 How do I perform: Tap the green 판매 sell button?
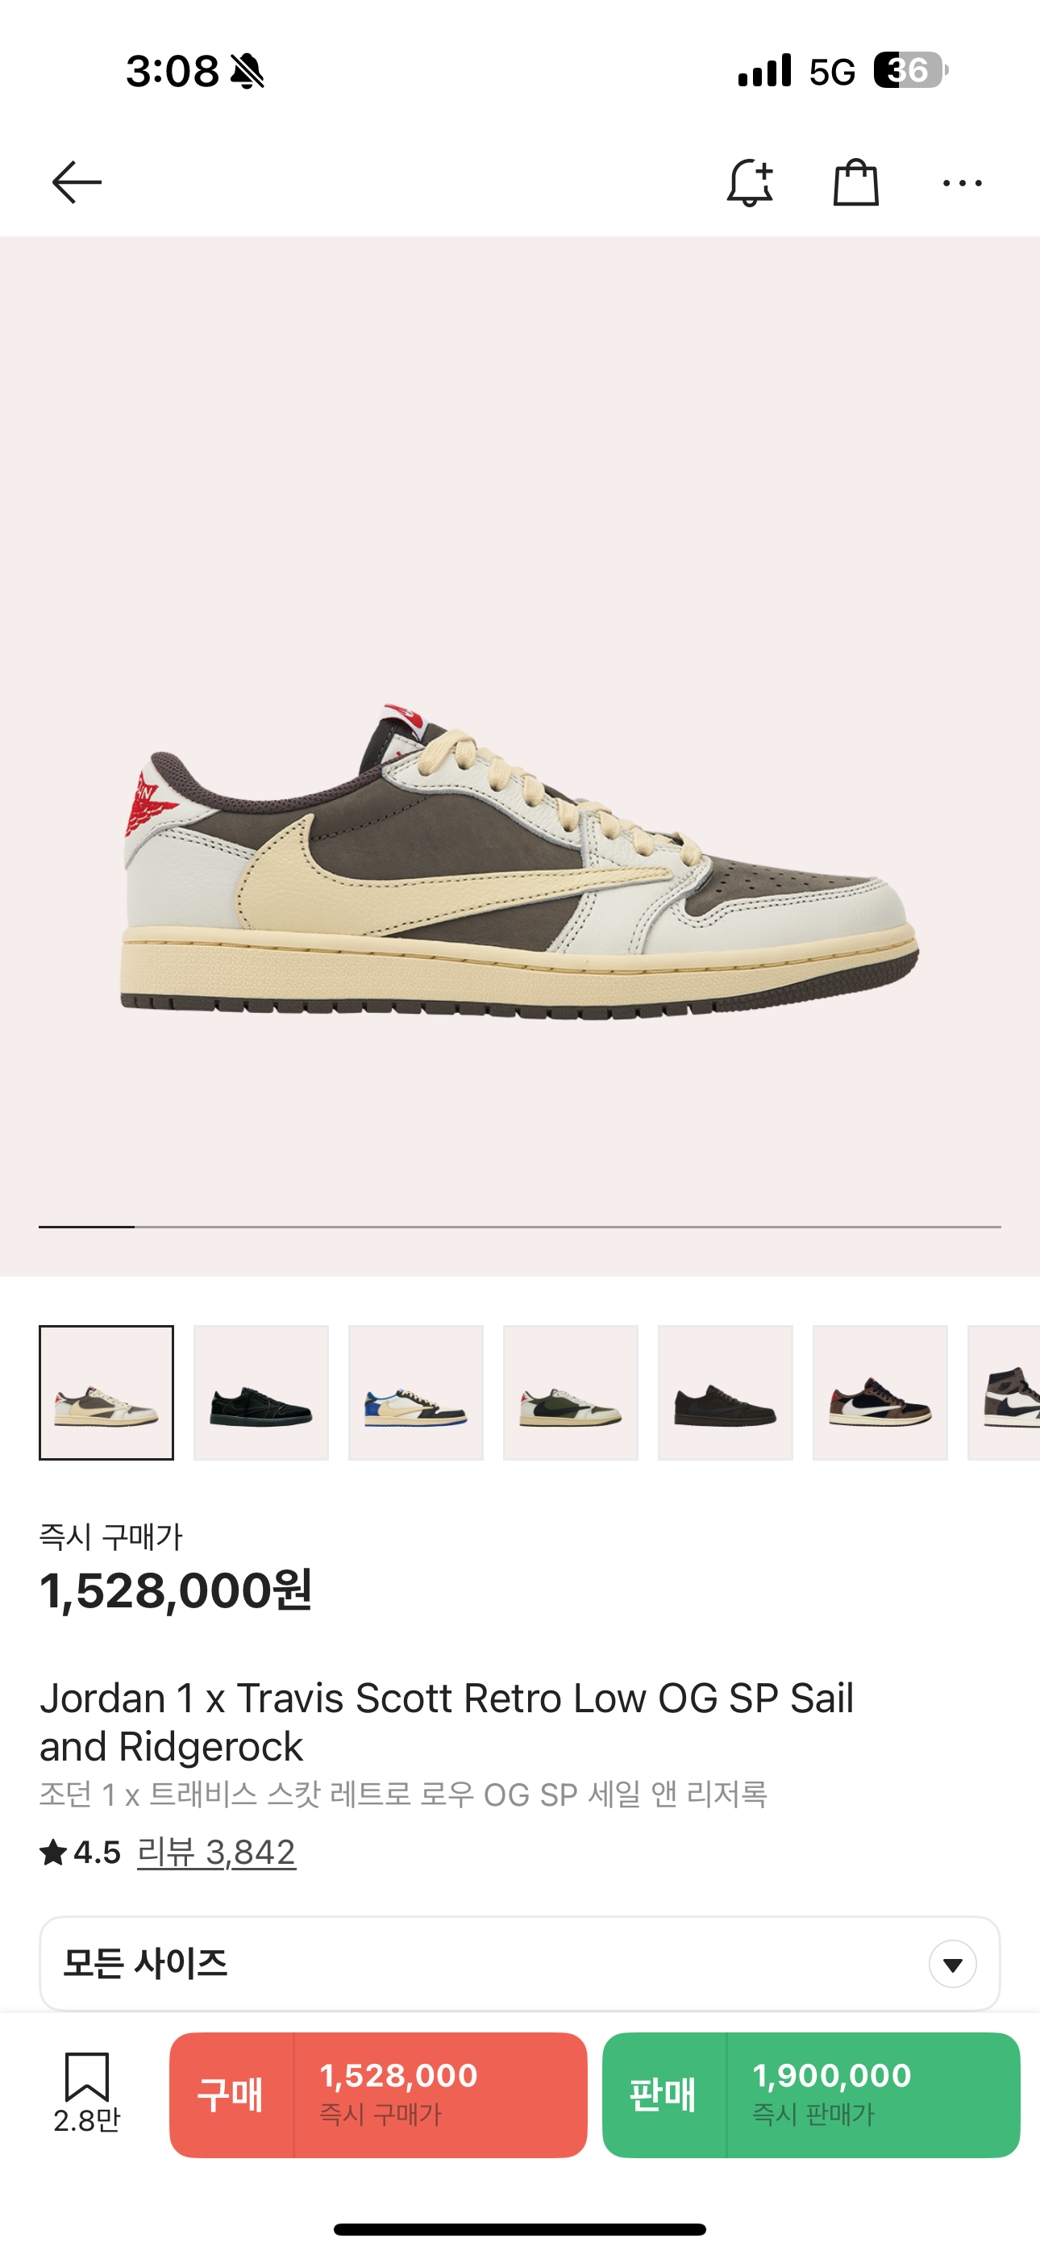[x=812, y=2095]
